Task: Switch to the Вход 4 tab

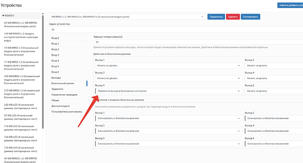Action: point(68,60)
